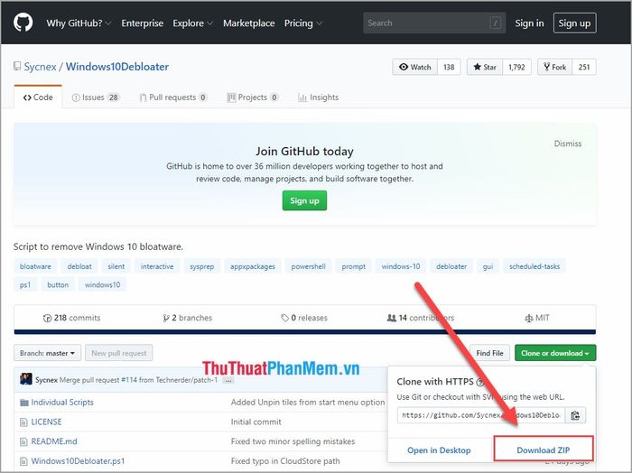Screen dimensions: 632x473
Task: Open the Branch: master dropdown
Action: click(48, 353)
